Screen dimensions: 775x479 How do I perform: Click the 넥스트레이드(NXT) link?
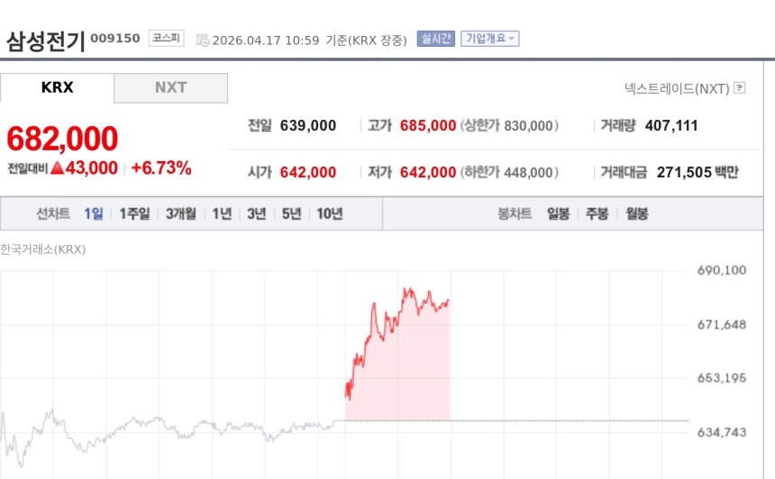coord(677,88)
